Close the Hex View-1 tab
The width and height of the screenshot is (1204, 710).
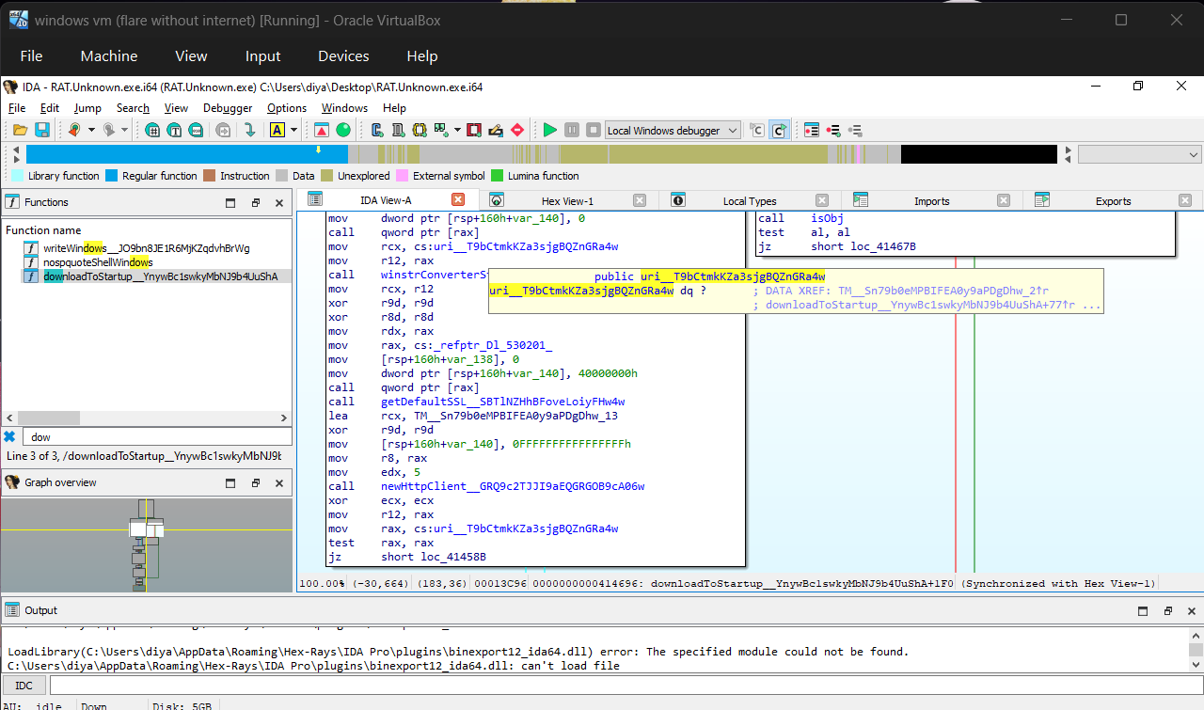tap(640, 200)
